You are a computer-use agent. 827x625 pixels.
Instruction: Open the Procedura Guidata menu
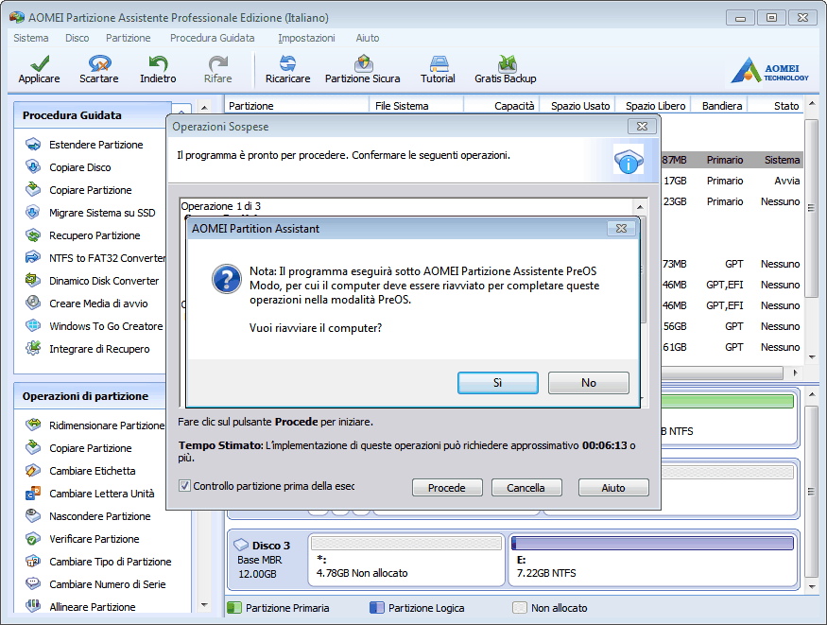212,38
